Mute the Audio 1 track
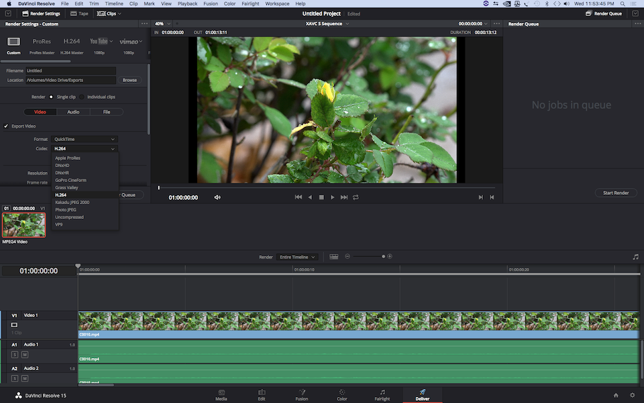The height and width of the screenshot is (403, 644). click(x=25, y=355)
